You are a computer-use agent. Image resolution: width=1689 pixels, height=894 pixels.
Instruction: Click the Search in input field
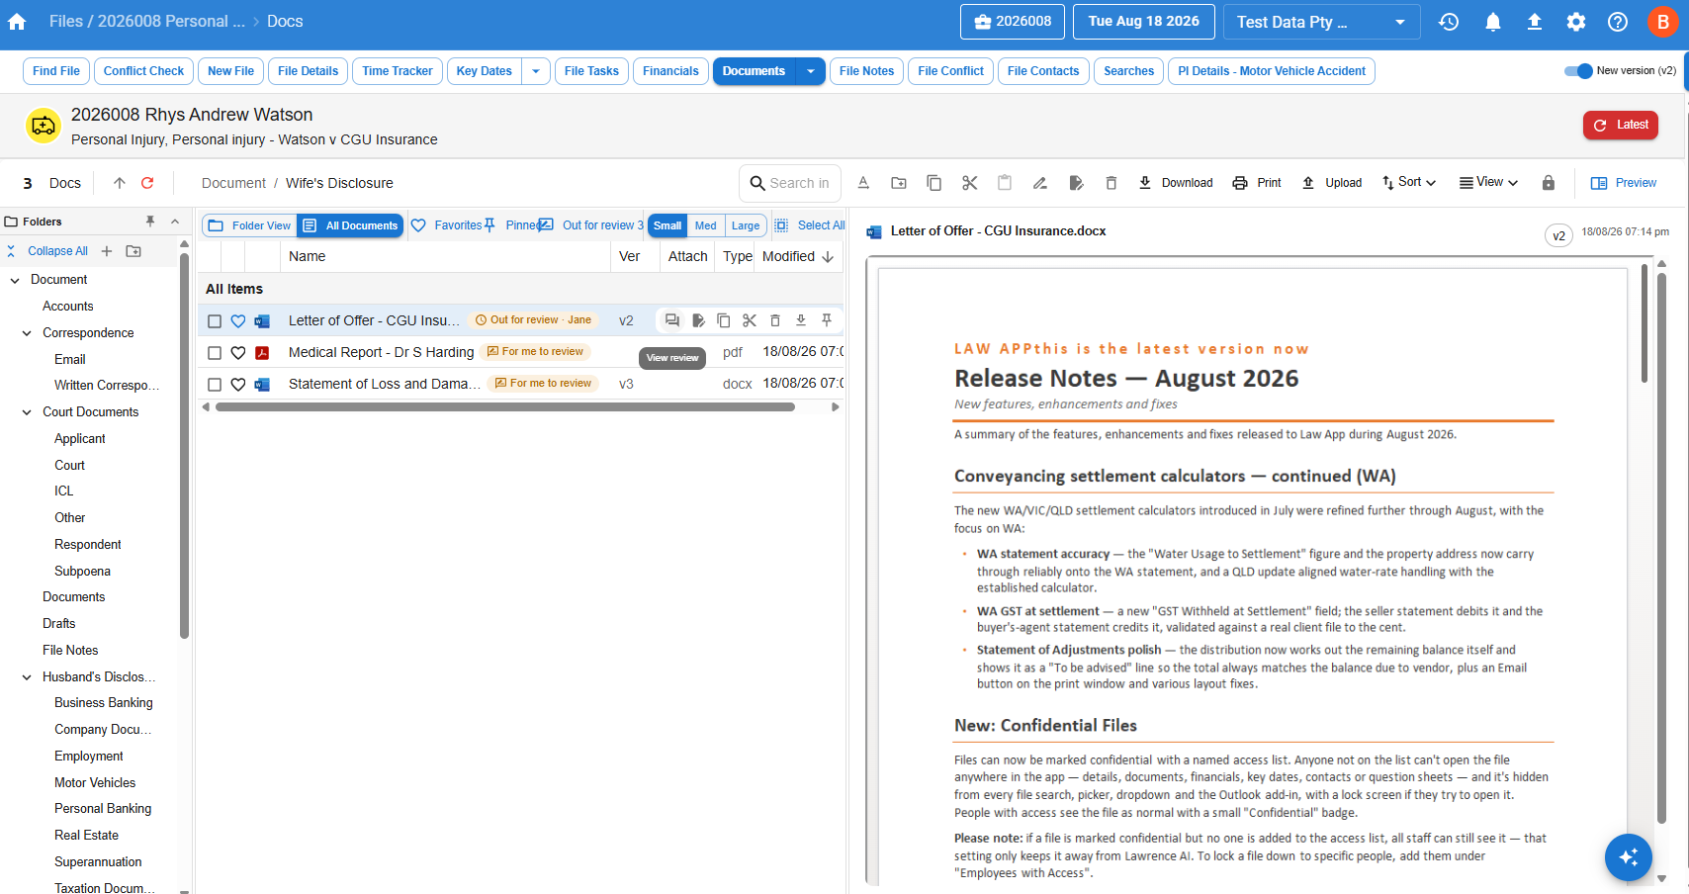coord(790,183)
